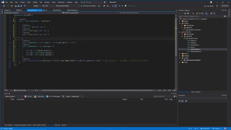
Task: Click the Alice2019 repository in status bar
Action: pyautogui.click(x=205, y=129)
